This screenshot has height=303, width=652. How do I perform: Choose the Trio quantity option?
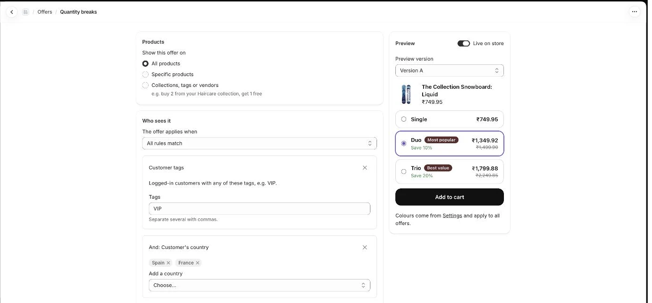[x=449, y=171]
